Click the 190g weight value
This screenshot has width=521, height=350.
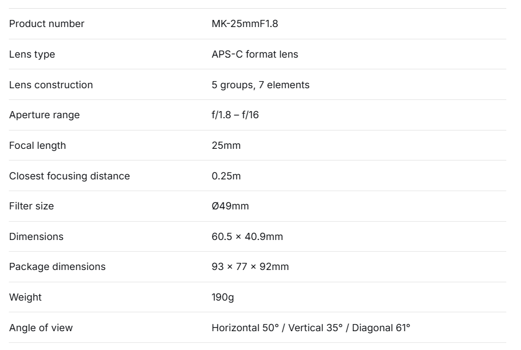click(222, 298)
